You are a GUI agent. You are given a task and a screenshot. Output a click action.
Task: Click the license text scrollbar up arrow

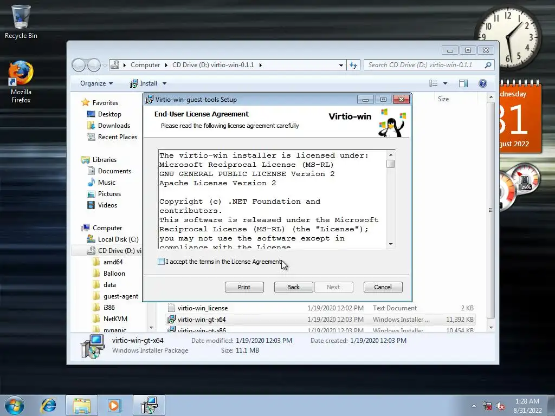coord(391,154)
